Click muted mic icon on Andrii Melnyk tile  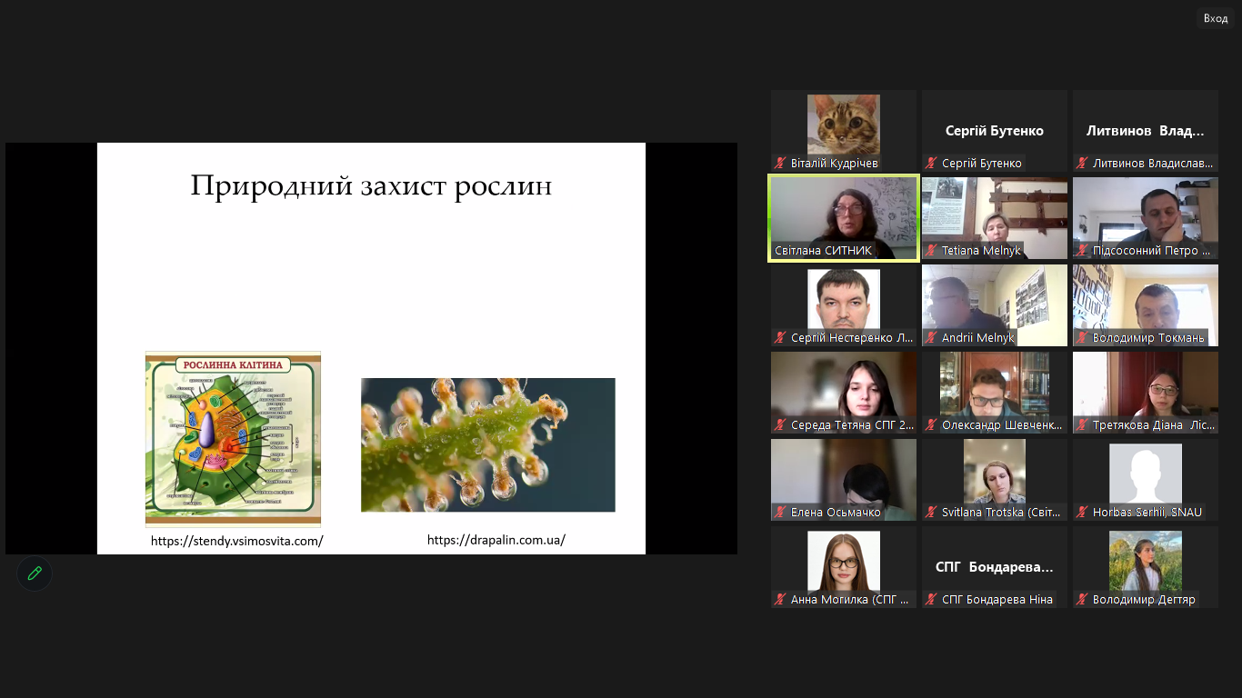[931, 338]
